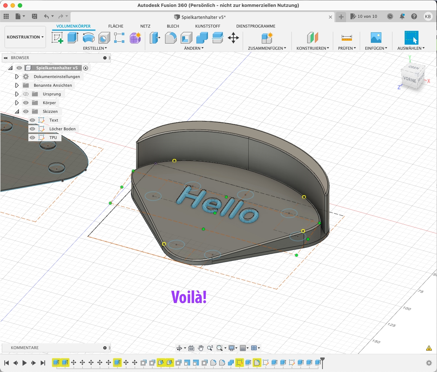Screen dimensions: 437x372
Task: Toggle visibility of Löcher Boden sketch
Action: click(x=32, y=129)
